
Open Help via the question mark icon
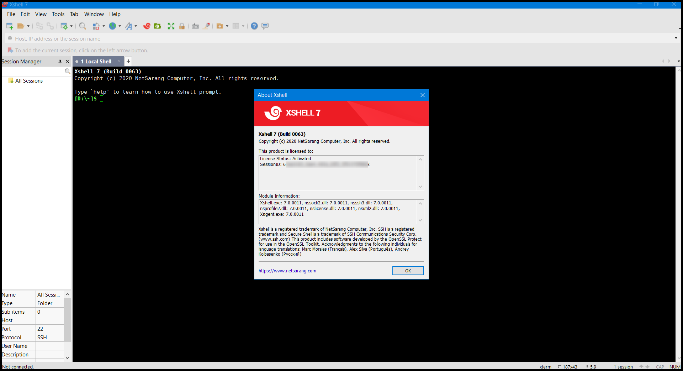[x=254, y=26]
